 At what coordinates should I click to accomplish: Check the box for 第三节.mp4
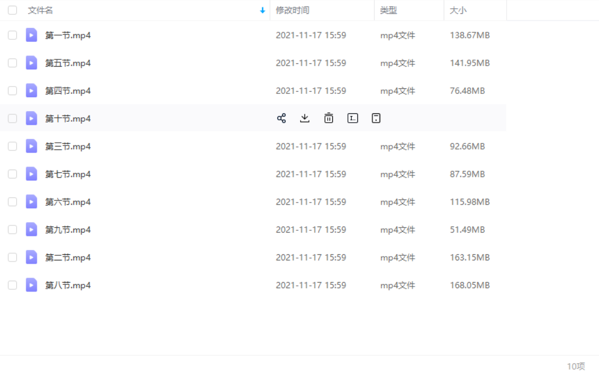tap(12, 147)
